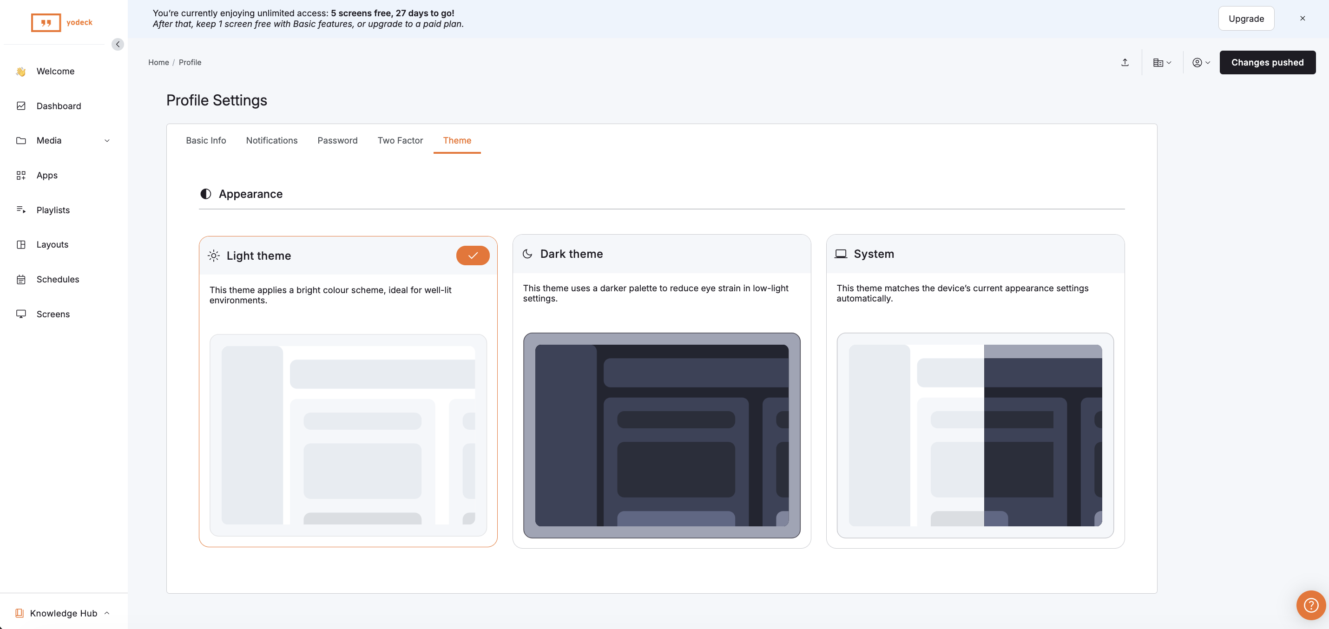Open Dashboard from the sidebar

click(58, 106)
